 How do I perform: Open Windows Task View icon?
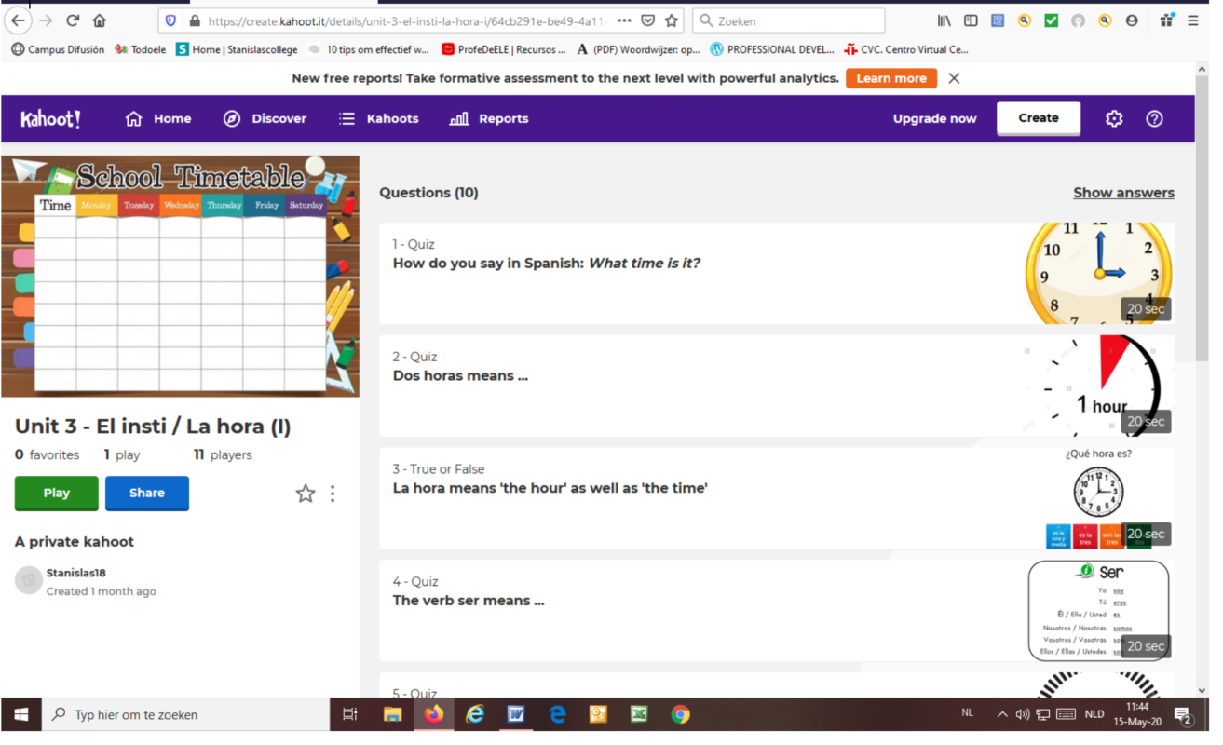click(x=350, y=714)
